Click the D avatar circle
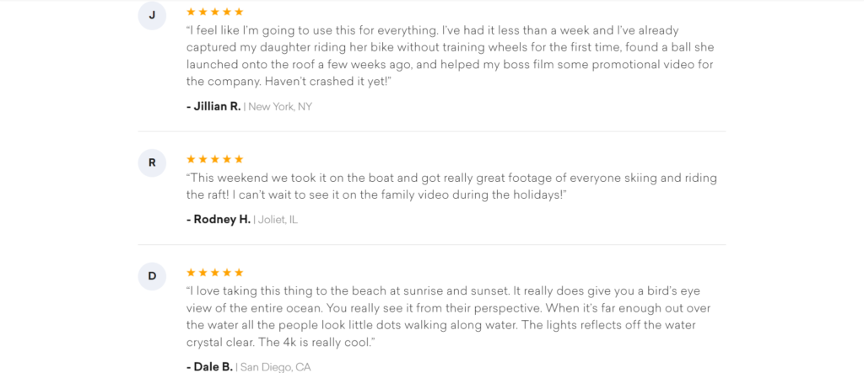864x373 pixels. point(152,276)
